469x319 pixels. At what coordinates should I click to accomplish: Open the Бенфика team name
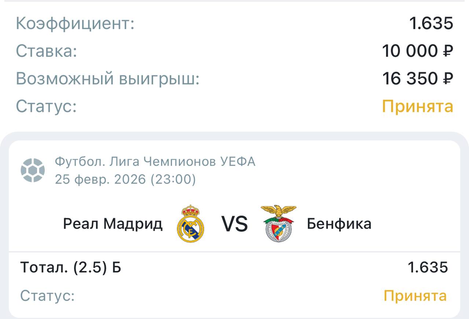click(339, 223)
